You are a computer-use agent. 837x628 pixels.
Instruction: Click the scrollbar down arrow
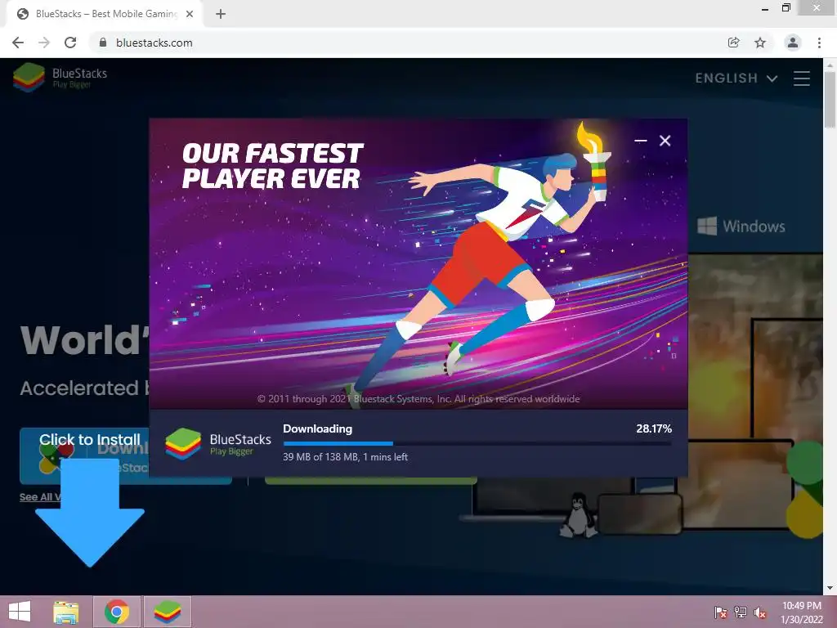[830, 589]
